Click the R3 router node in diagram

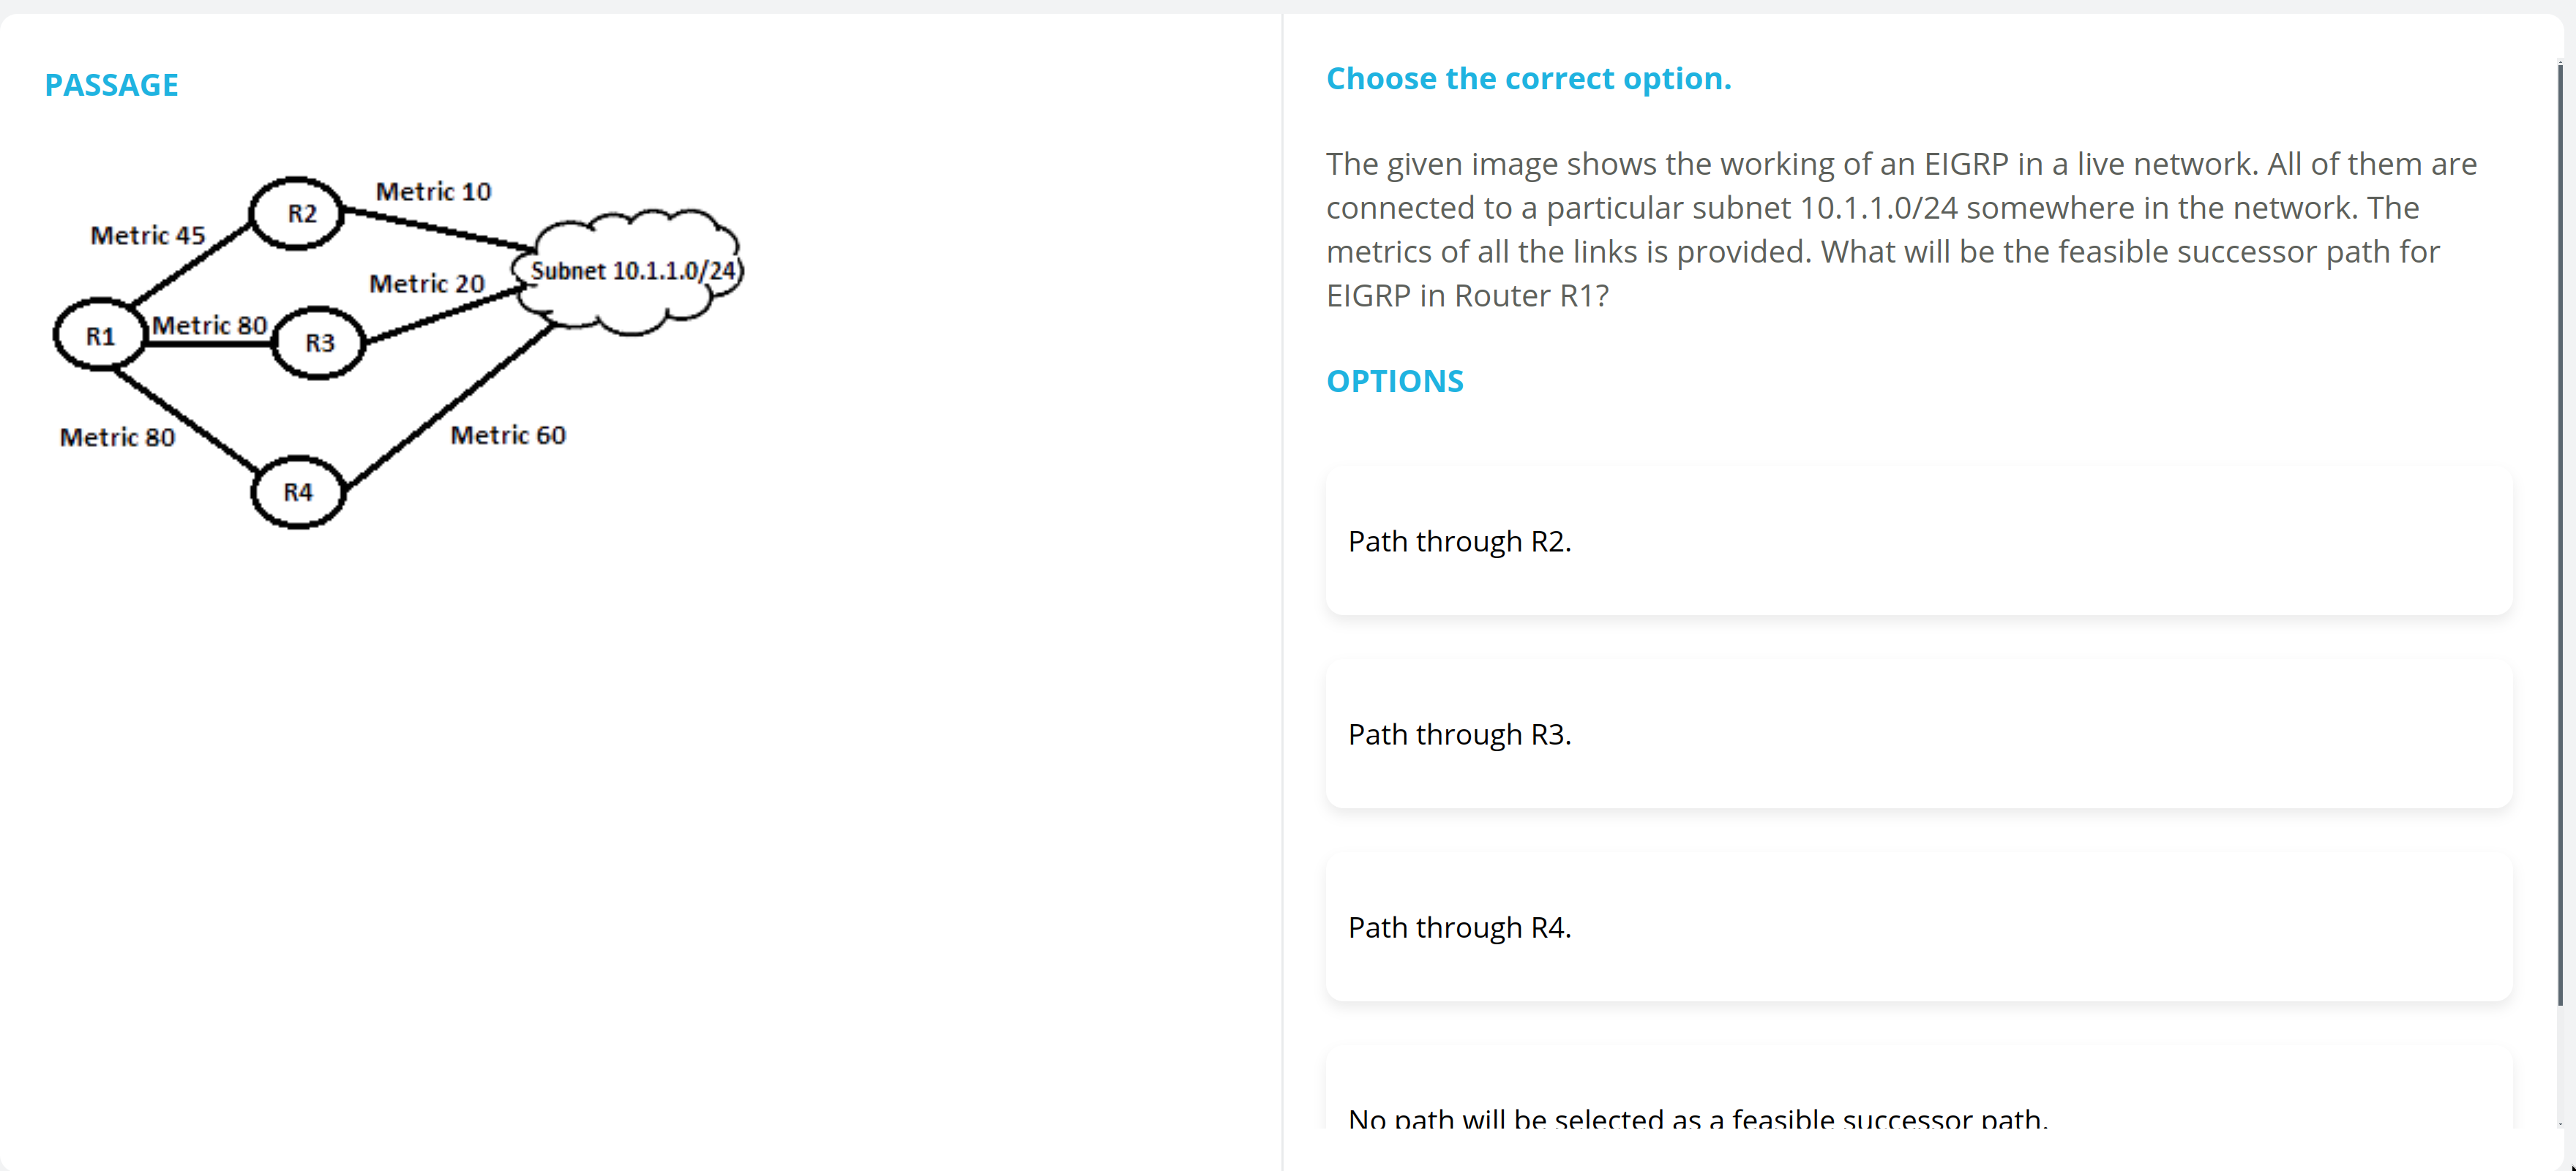(319, 343)
